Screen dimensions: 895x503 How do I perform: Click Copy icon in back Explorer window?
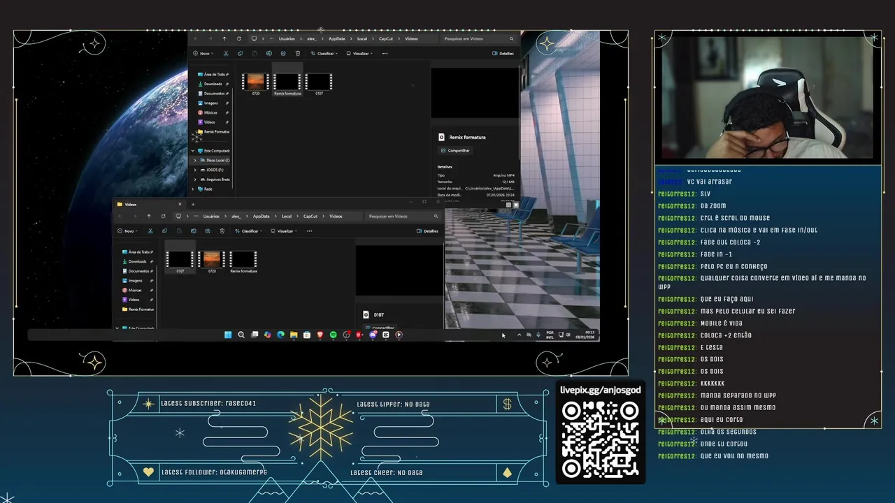click(x=241, y=53)
